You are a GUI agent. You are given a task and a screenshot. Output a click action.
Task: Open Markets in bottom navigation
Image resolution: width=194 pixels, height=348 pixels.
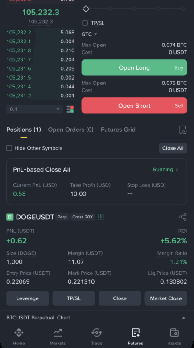[58, 337]
